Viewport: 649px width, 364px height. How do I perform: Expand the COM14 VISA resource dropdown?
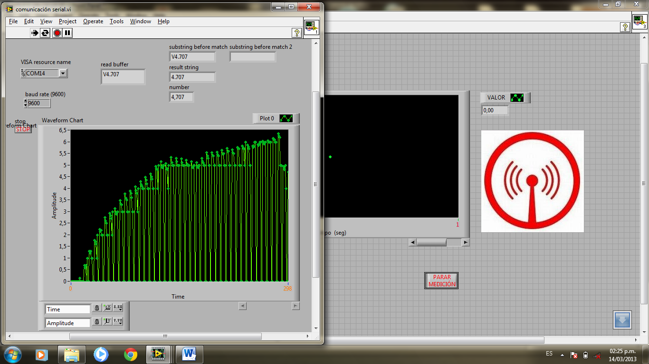pos(63,73)
